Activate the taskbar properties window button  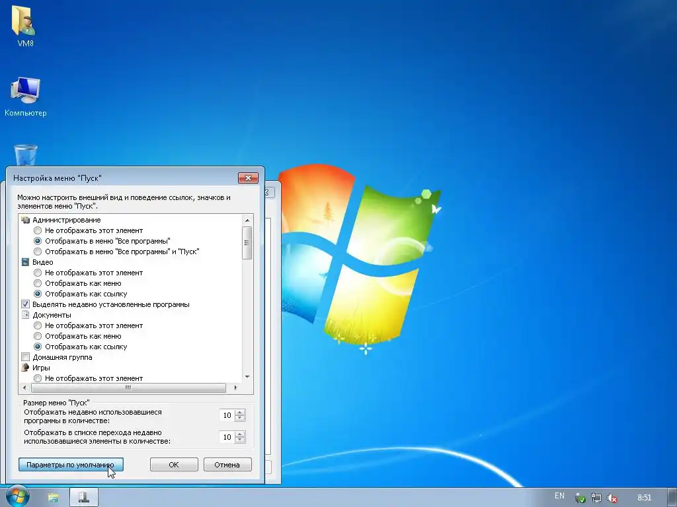84,497
